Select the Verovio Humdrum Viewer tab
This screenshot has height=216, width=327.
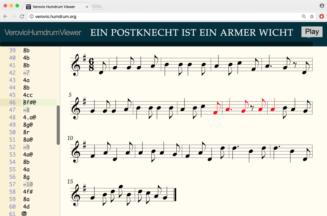[x=55, y=7]
